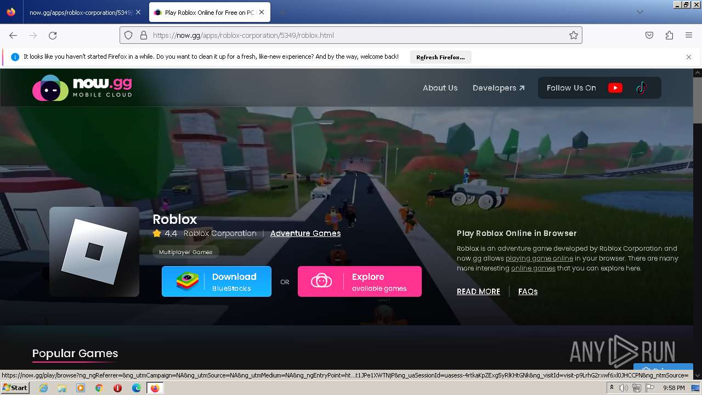Open the TikTok icon under Follow Us On
702x395 pixels.
[641, 88]
